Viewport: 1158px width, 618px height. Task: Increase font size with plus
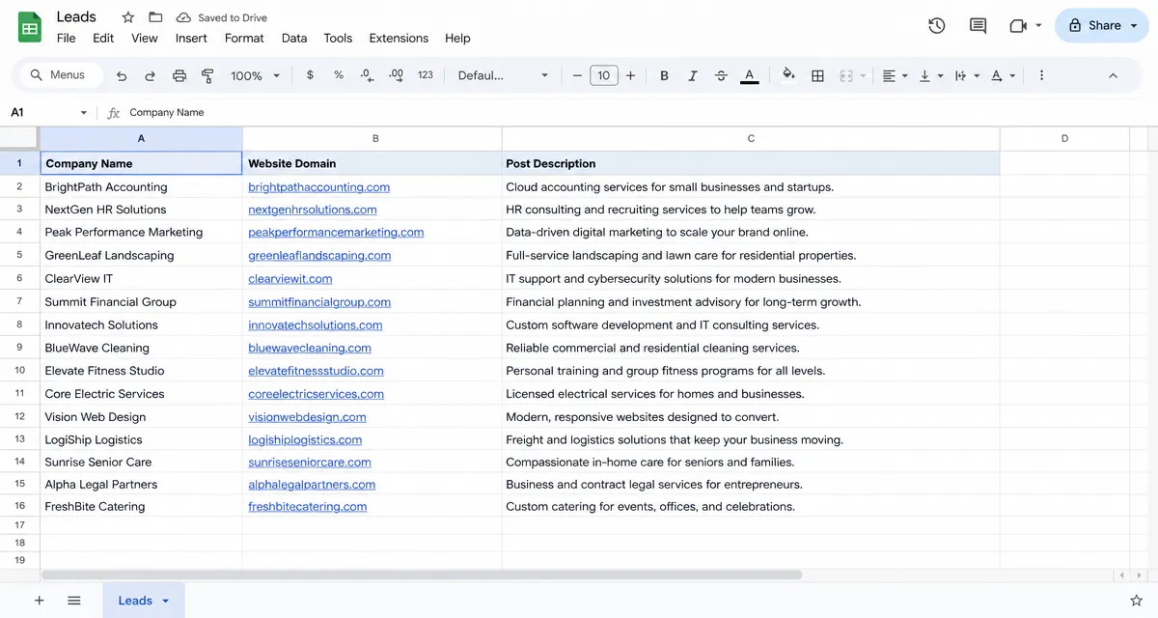631,75
